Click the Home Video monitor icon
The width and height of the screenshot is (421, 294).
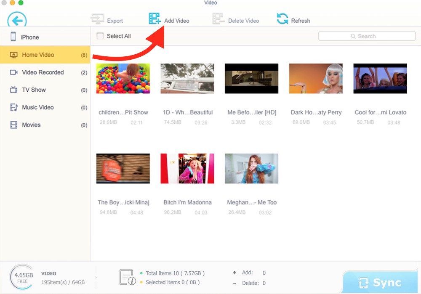pyautogui.click(x=13, y=55)
